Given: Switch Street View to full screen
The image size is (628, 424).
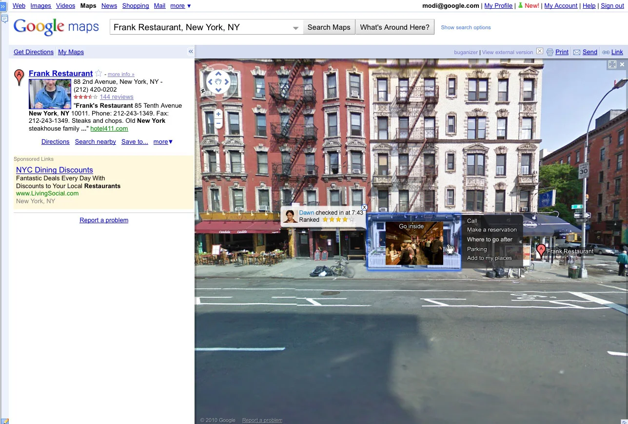Looking at the screenshot, I should point(612,64).
